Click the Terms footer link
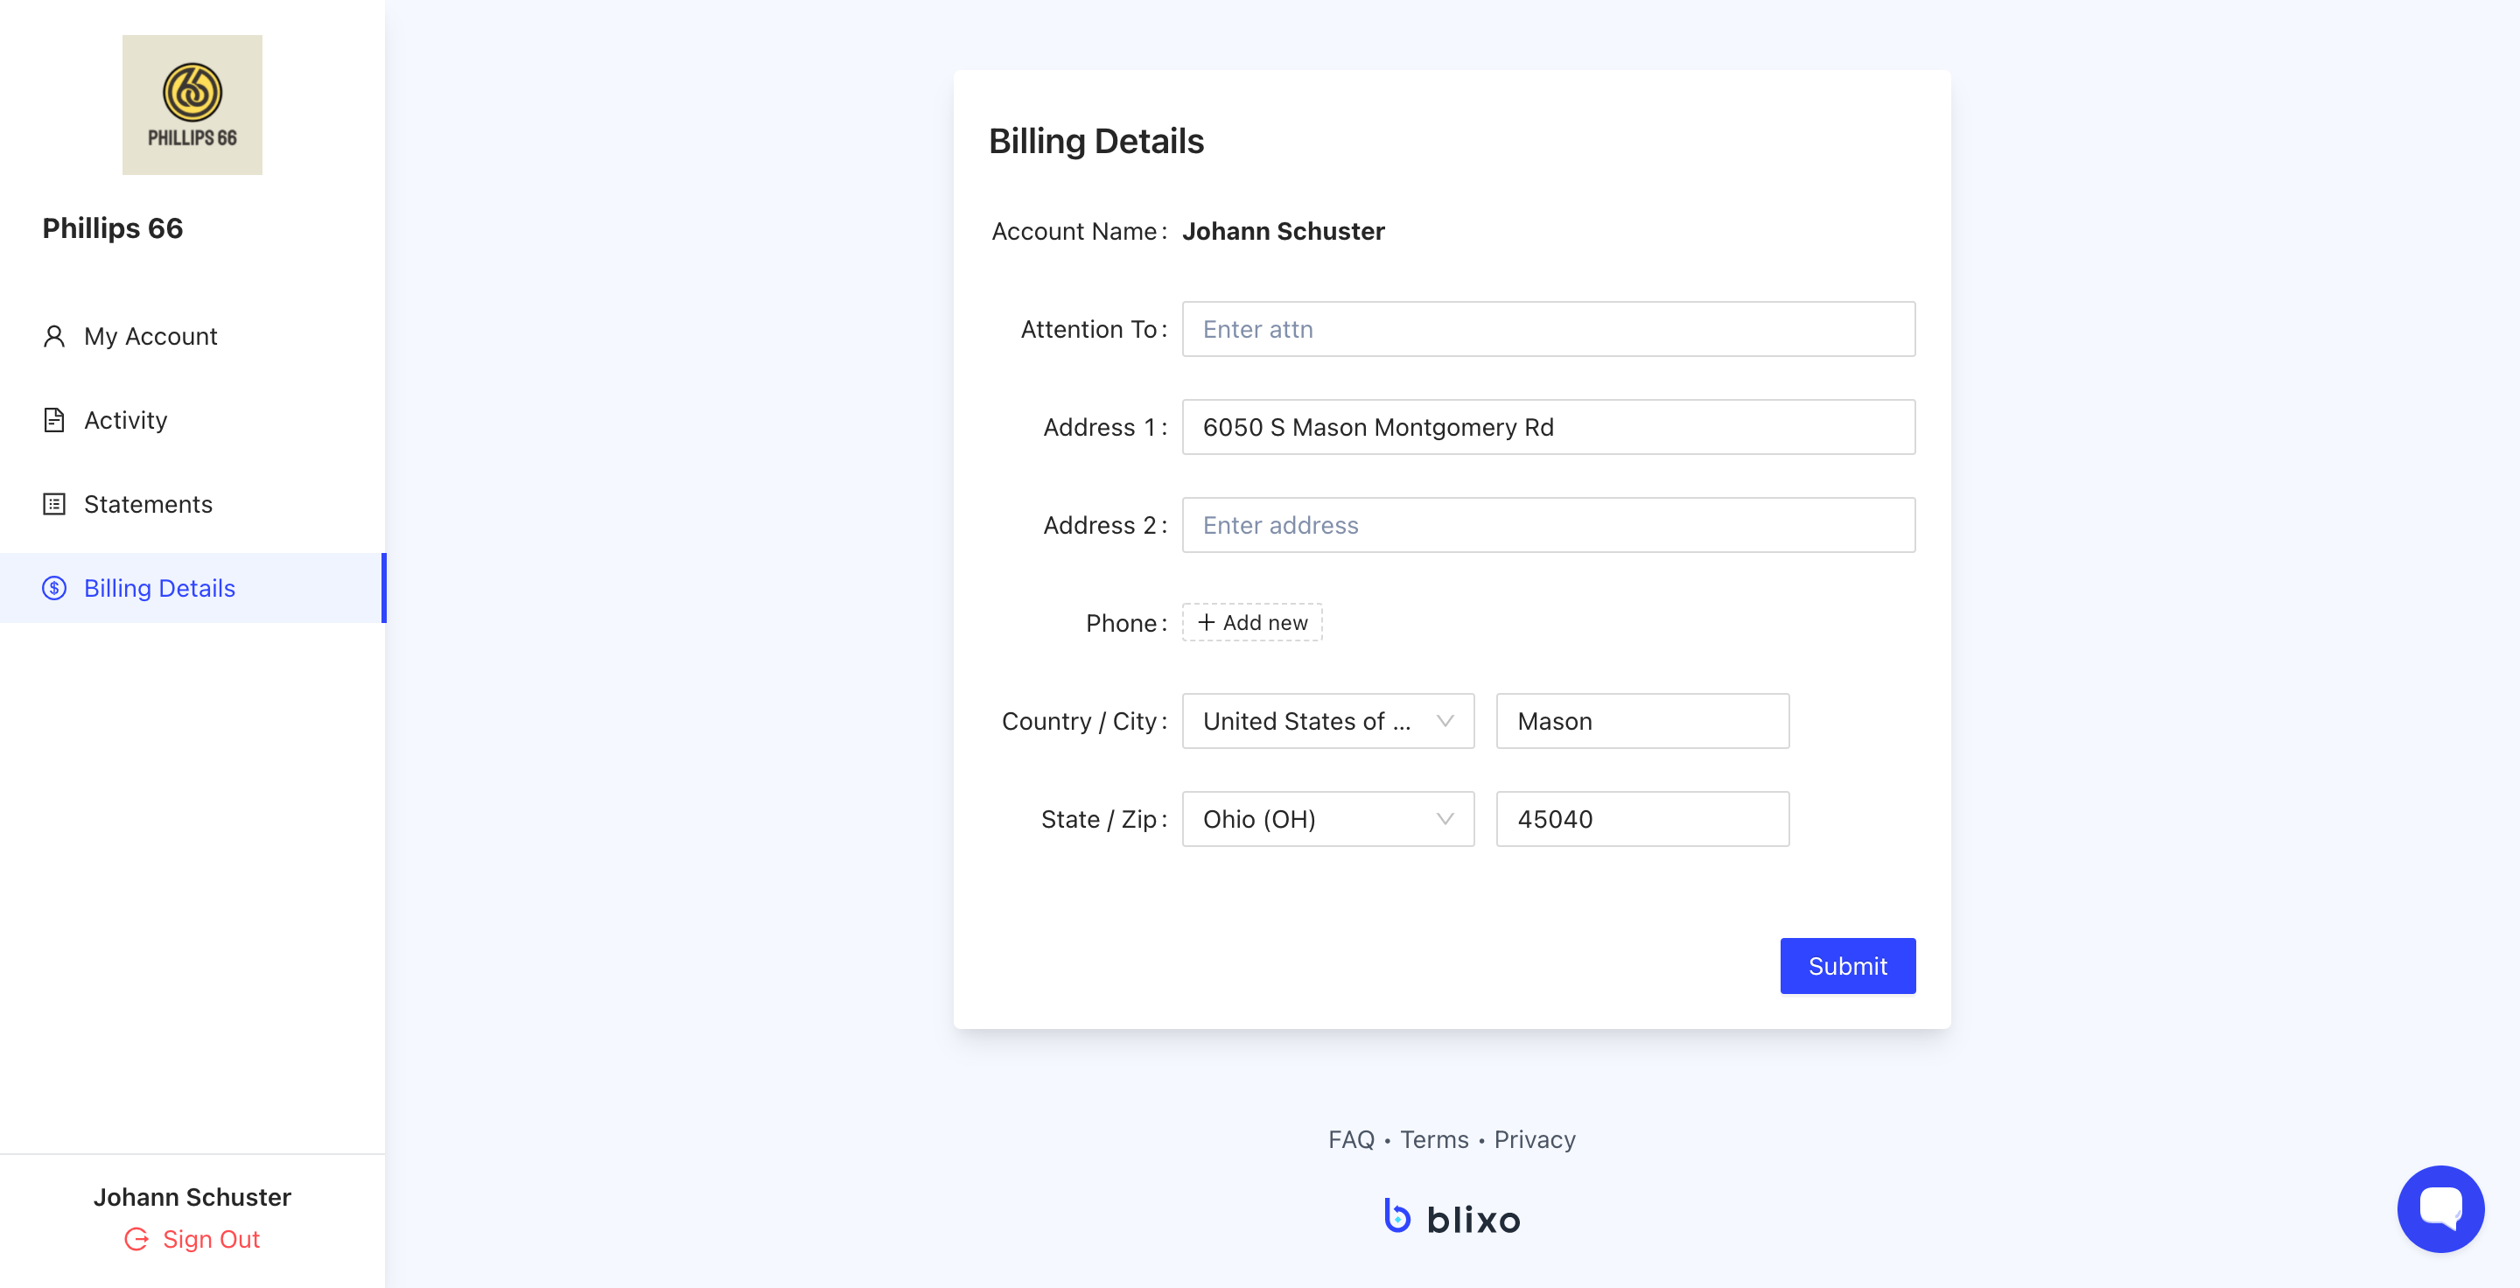This screenshot has width=2520, height=1288. (1433, 1139)
